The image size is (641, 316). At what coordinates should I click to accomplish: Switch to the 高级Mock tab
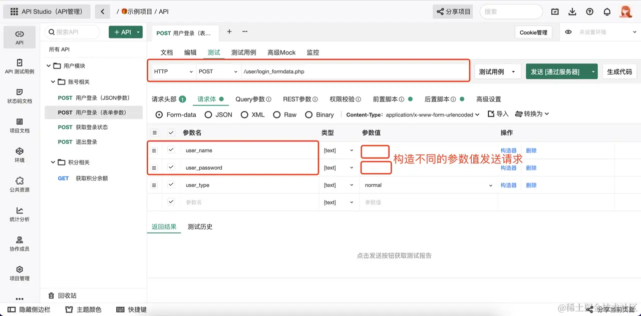(281, 52)
